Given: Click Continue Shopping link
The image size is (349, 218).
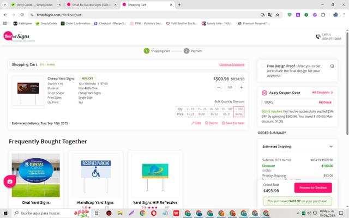Looking at the screenshot, I should 232,64.
